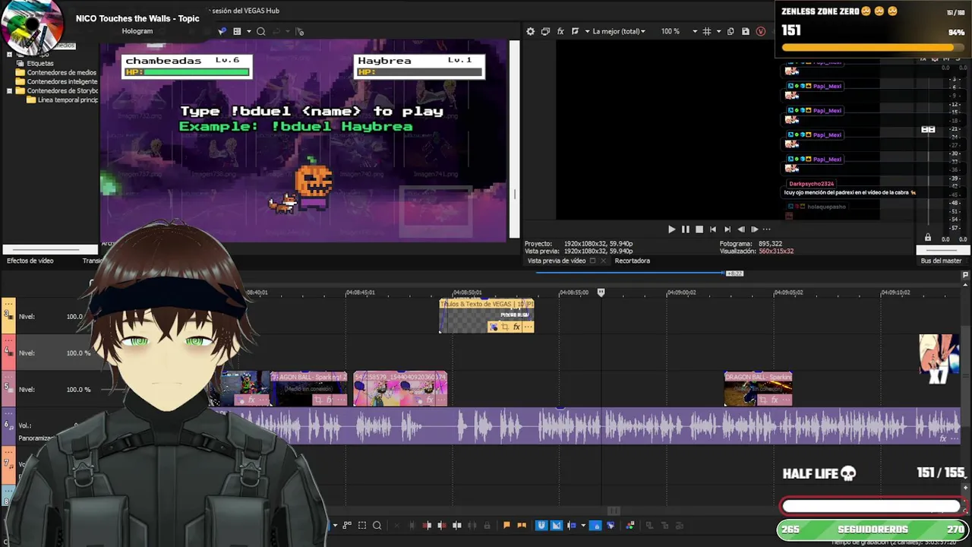
Task: Select the titles & text event on track 3
Action: (486, 315)
